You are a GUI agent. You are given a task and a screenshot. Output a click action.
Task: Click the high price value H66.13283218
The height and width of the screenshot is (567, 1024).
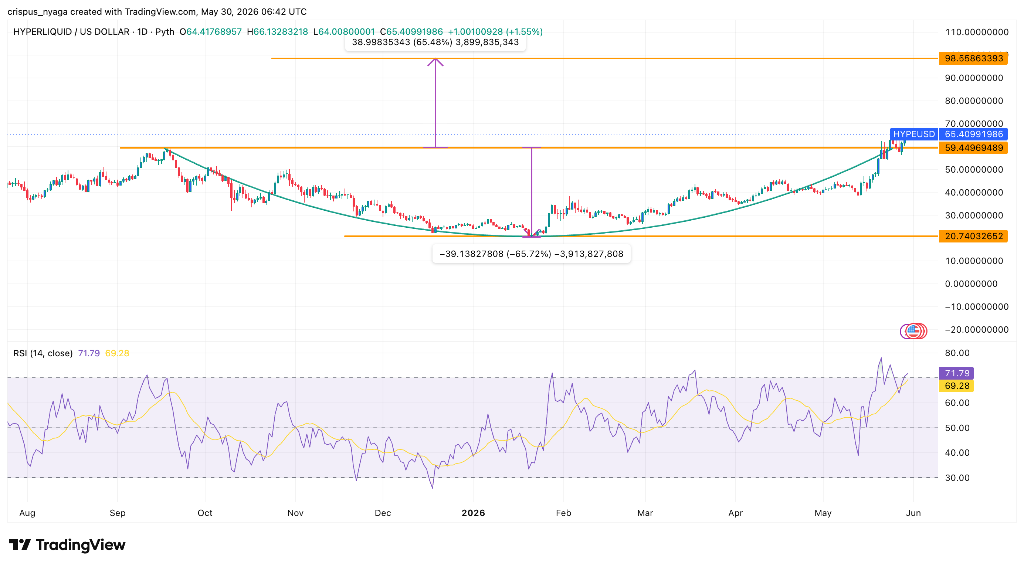277,32
